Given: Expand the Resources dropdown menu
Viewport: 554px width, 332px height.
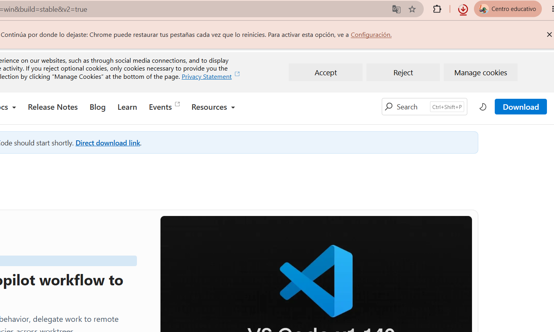Looking at the screenshot, I should click(213, 107).
